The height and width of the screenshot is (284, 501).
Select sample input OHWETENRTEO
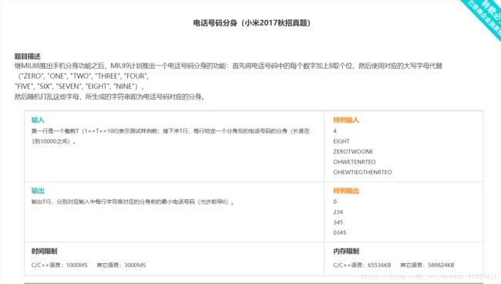point(355,162)
